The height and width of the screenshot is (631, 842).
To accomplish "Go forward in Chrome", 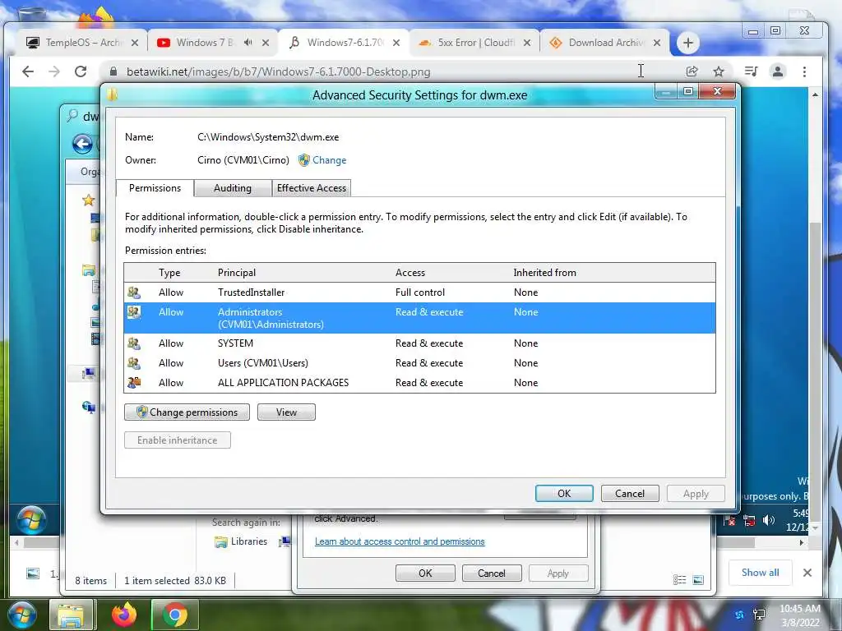I will pos(54,71).
